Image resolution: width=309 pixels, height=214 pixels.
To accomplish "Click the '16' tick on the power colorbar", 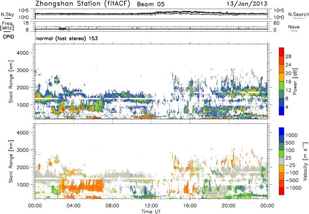I will click(288, 82).
